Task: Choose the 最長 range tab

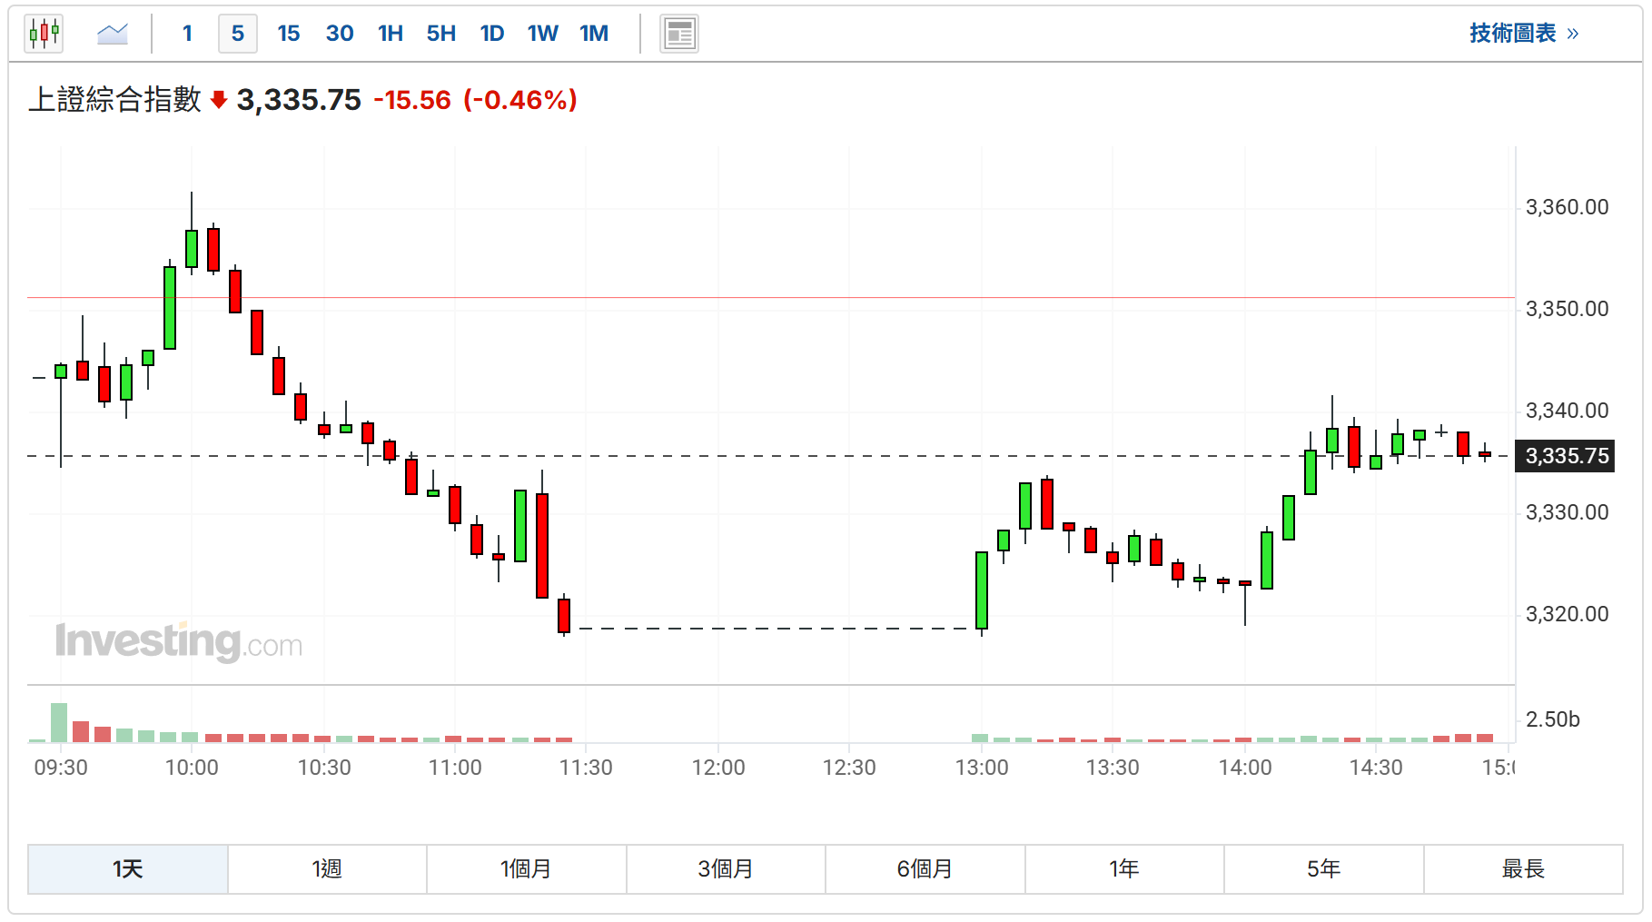Action: point(1523,869)
